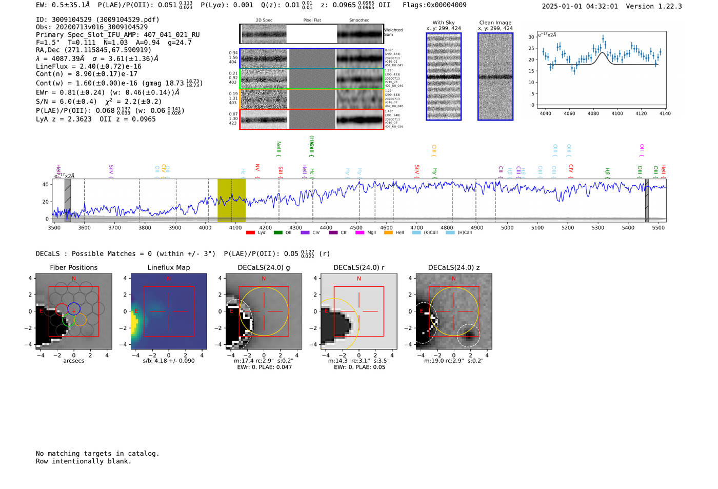Click the orange HeII legend swatch

tap(388, 232)
